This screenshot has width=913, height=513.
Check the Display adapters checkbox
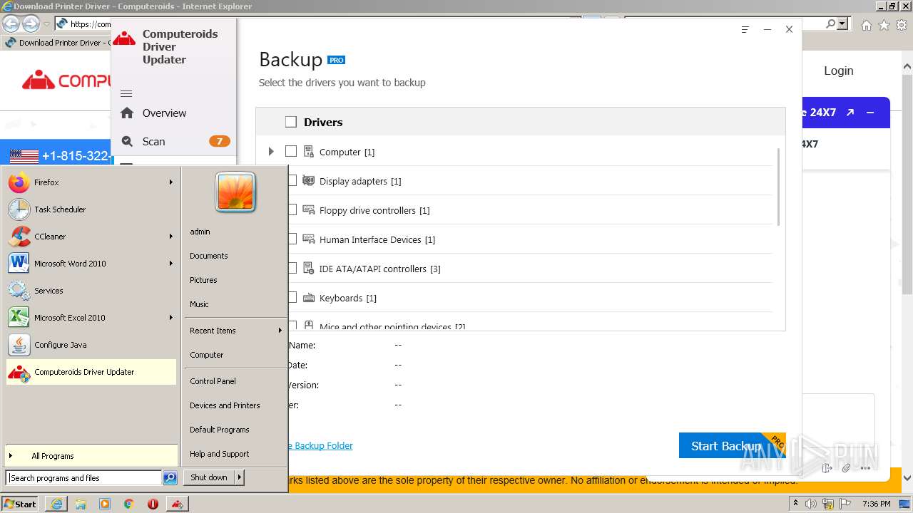click(292, 181)
